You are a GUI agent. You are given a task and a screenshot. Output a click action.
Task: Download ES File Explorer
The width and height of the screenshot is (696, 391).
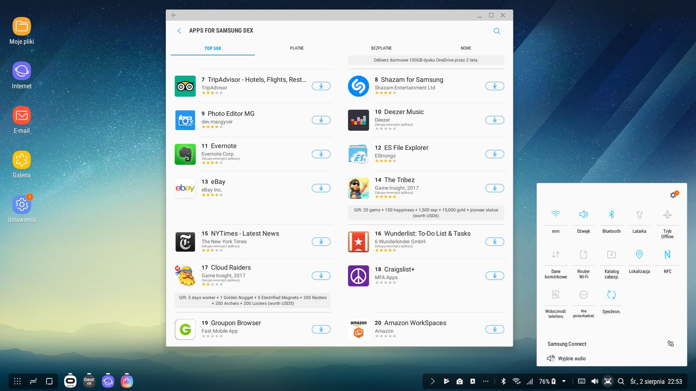coord(495,154)
